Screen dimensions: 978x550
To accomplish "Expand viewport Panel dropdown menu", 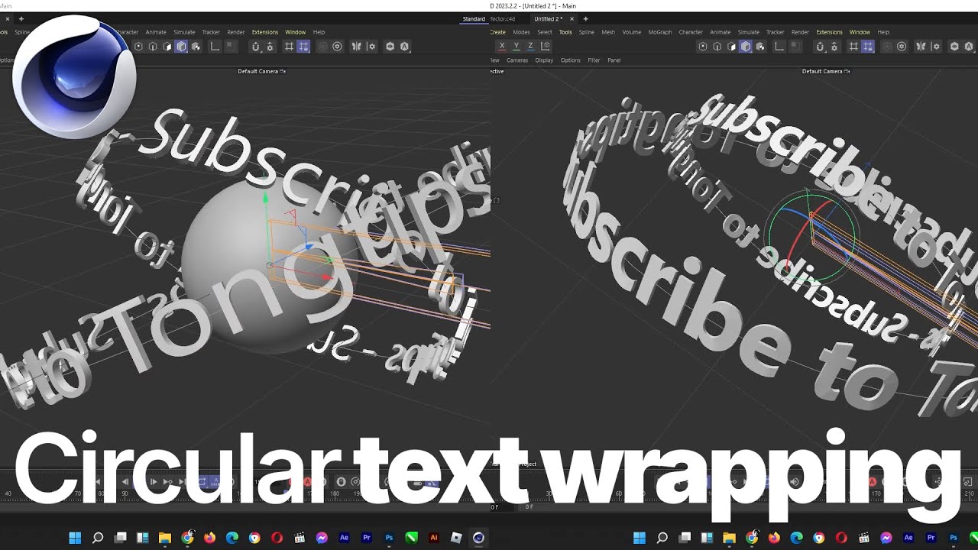I will [x=614, y=60].
